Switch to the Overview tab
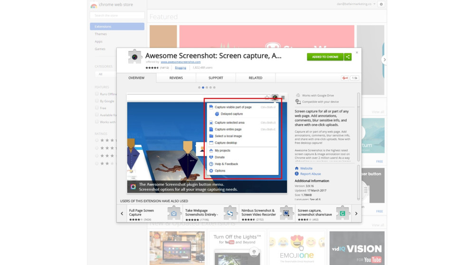Image resolution: width=475 pixels, height=265 pixels. [x=136, y=78]
